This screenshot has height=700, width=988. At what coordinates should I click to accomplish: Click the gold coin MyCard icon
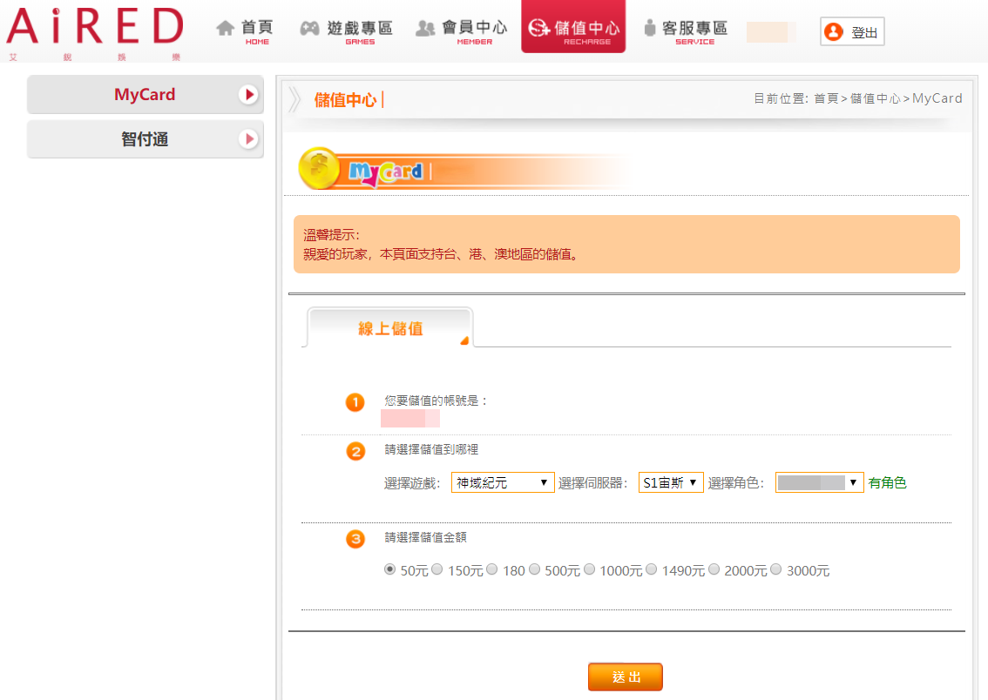[x=319, y=168]
